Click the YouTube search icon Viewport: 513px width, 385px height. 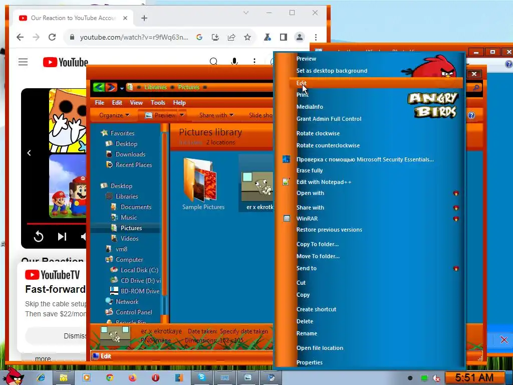213,61
